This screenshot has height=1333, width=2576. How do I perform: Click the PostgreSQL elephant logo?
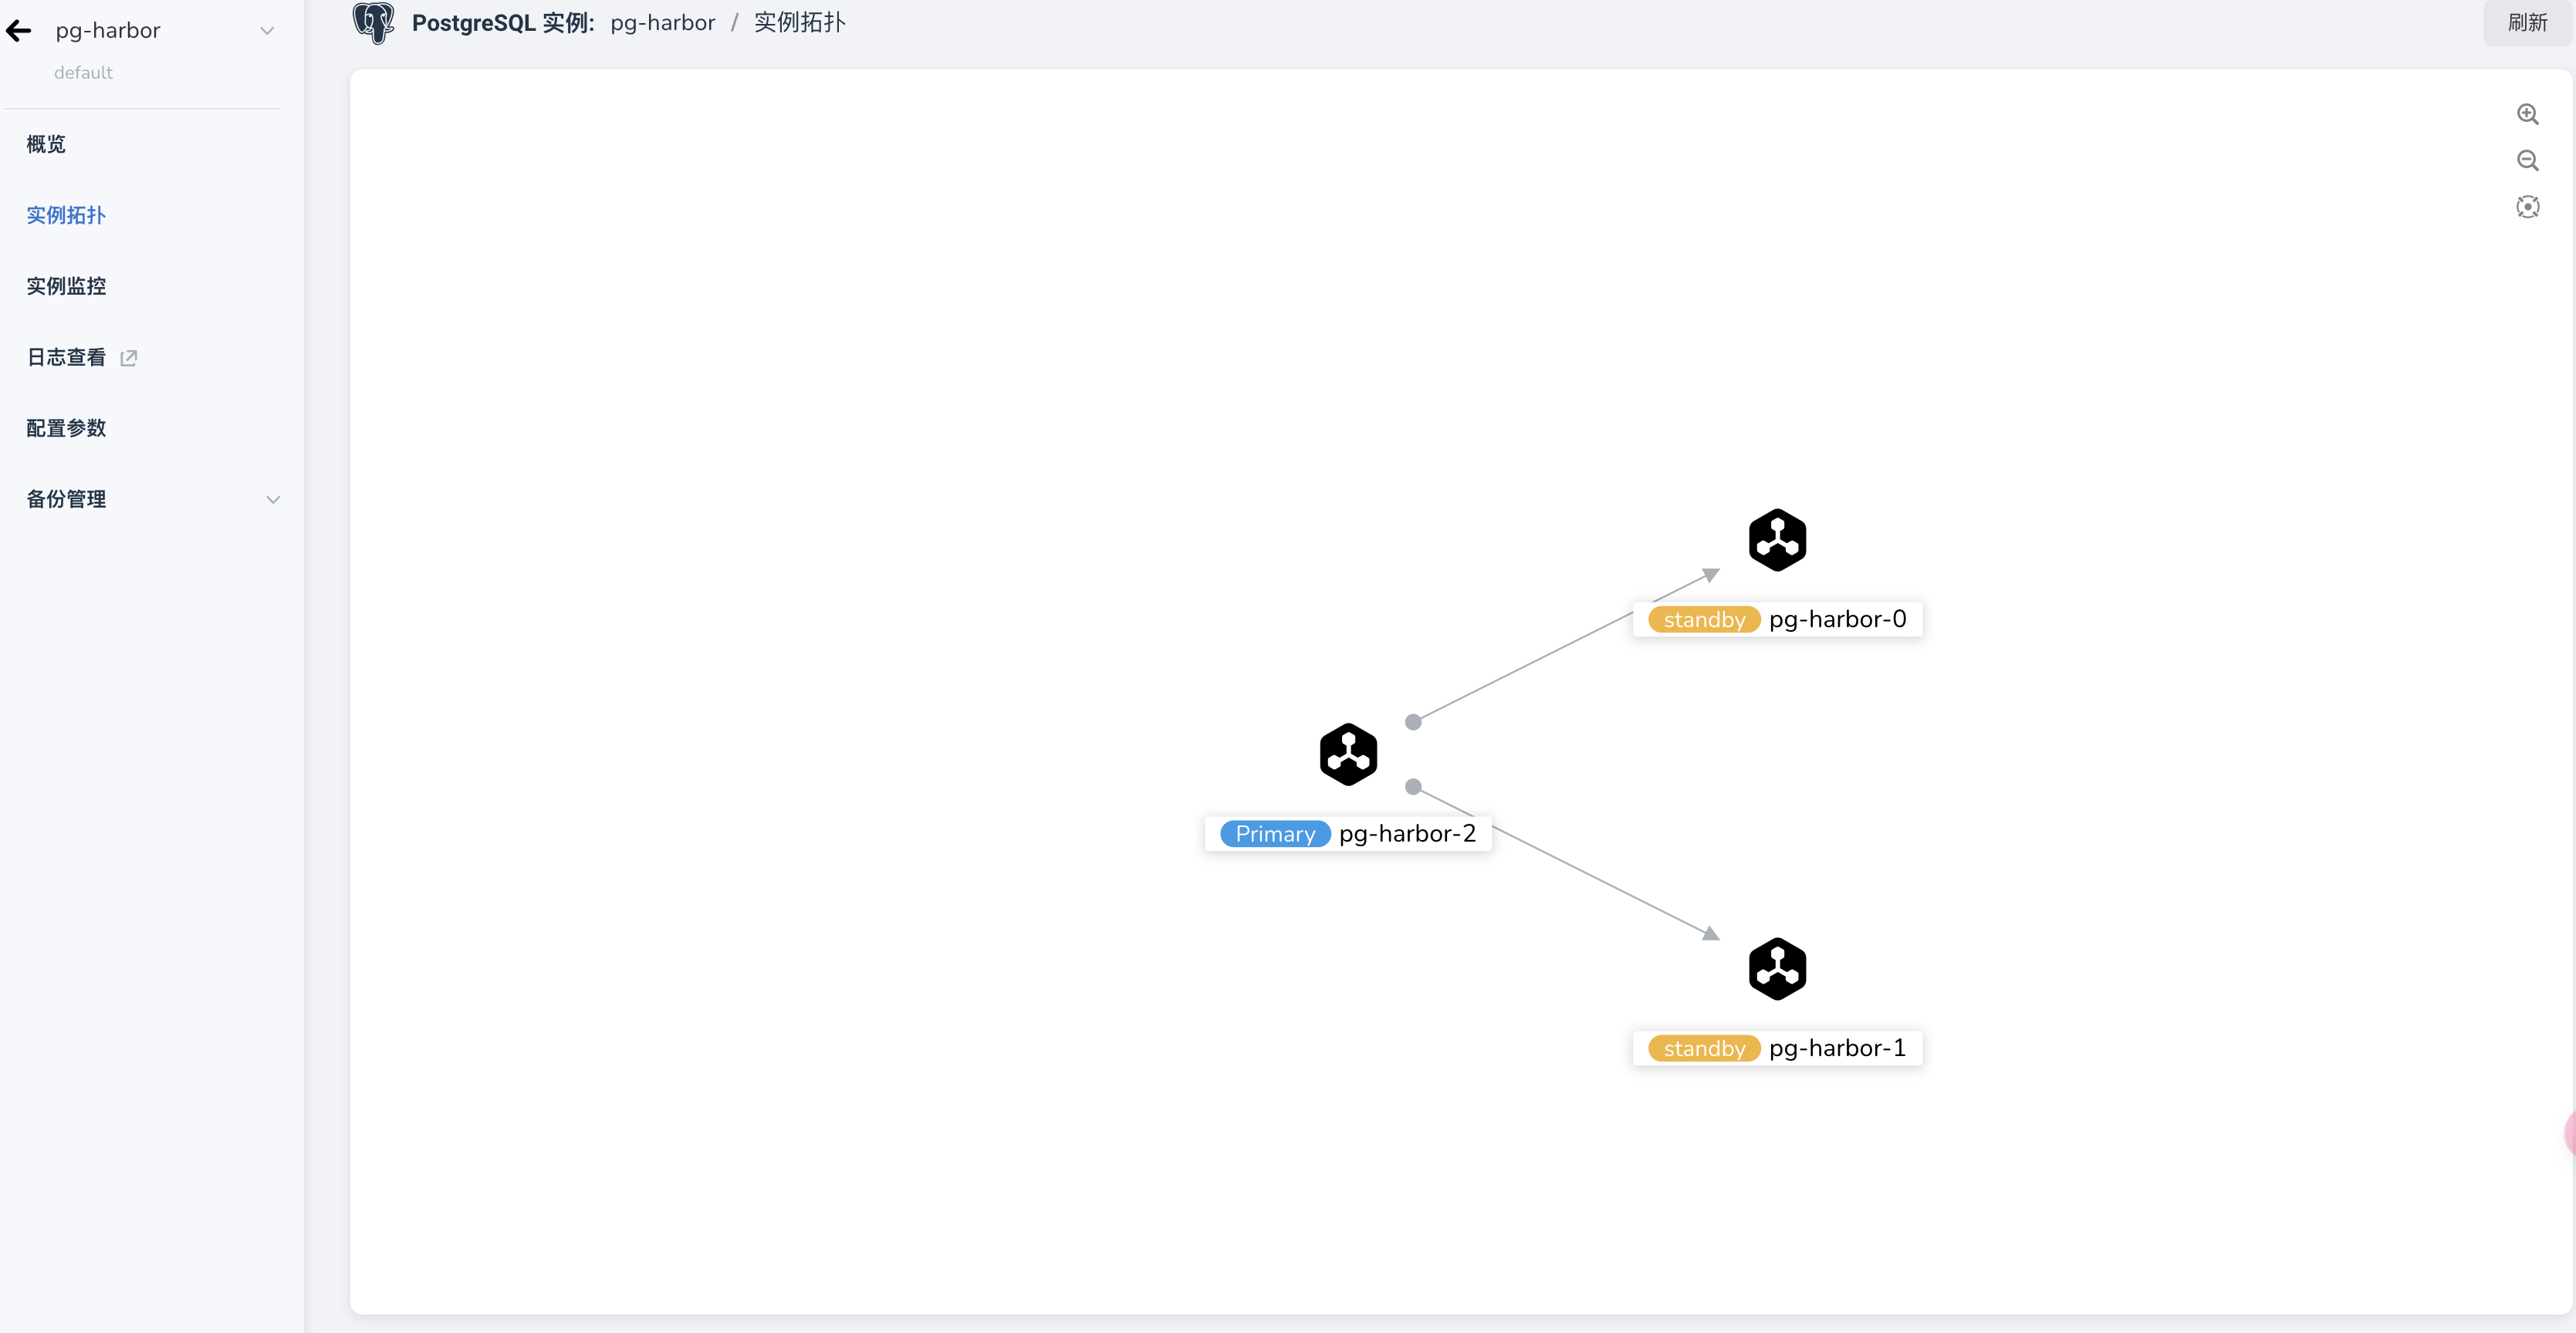(x=373, y=22)
